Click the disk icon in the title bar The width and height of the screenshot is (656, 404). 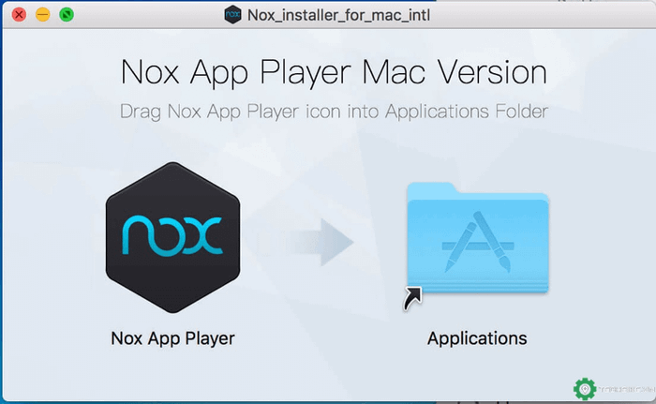[x=232, y=15]
